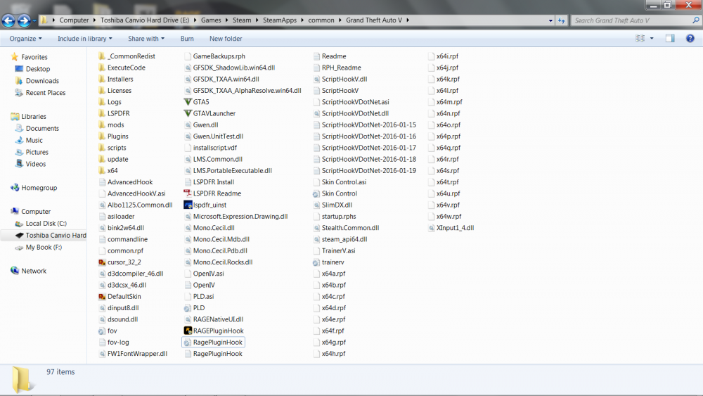The height and width of the screenshot is (396, 703).
Task: Toggle the preview pane button
Action: coord(670,39)
